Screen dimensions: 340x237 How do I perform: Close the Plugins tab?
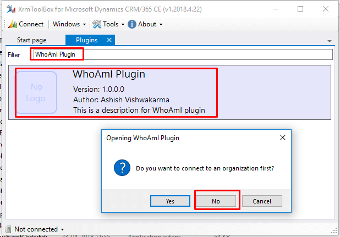(109, 40)
